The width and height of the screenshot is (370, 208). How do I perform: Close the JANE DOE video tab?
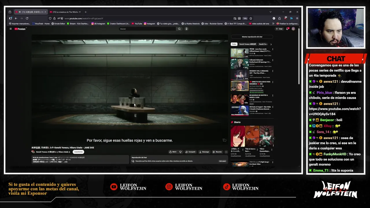tap(45, 12)
